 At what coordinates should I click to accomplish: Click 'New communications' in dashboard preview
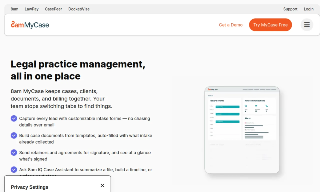255,101
